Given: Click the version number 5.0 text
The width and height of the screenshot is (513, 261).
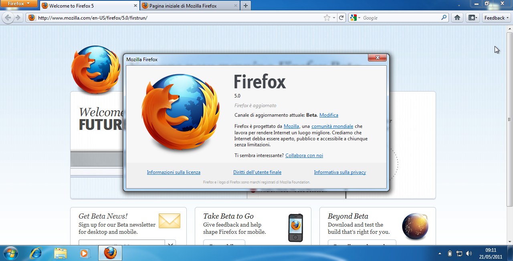Looking at the screenshot, I should click(x=237, y=96).
